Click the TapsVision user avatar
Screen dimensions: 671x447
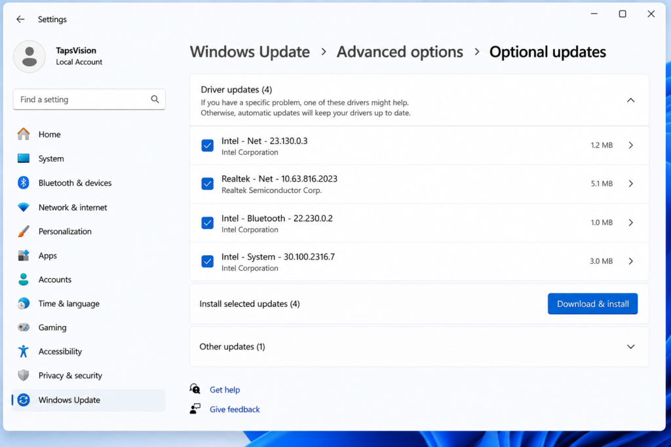click(29, 56)
